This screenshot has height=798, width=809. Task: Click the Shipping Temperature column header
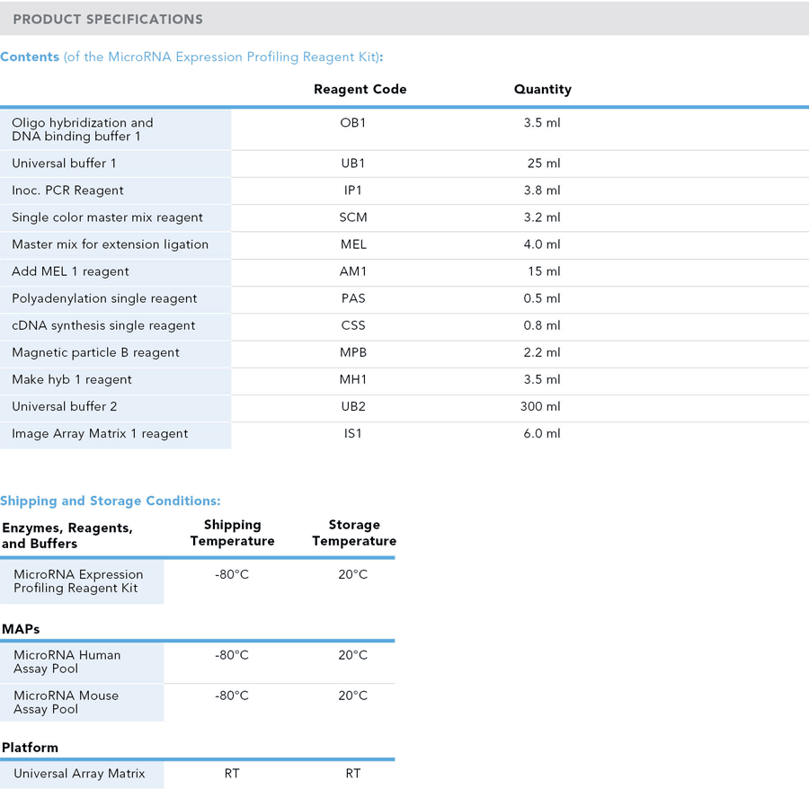coord(232,533)
